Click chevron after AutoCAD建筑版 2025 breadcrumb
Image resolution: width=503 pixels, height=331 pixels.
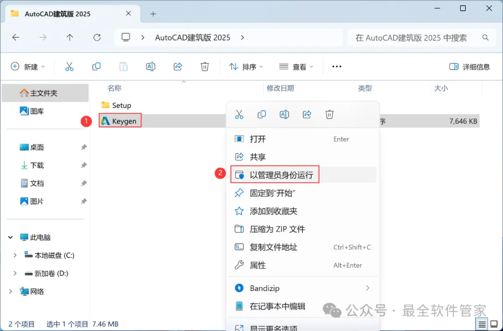click(243, 38)
